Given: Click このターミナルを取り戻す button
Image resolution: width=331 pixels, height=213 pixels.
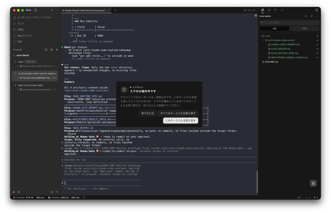Looking at the screenshot, I should click(x=180, y=121).
